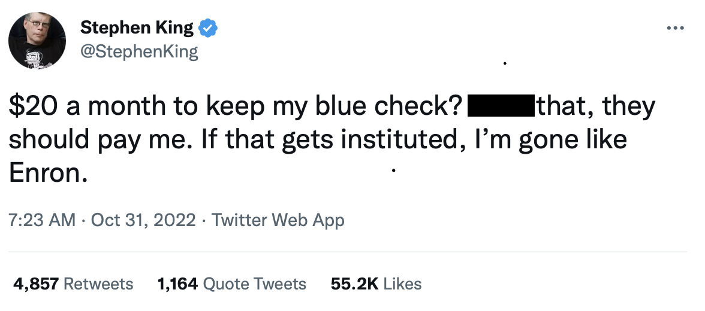This screenshot has width=705, height=311.
Task: Click the blue verified checkmark badge
Action: [x=207, y=28]
